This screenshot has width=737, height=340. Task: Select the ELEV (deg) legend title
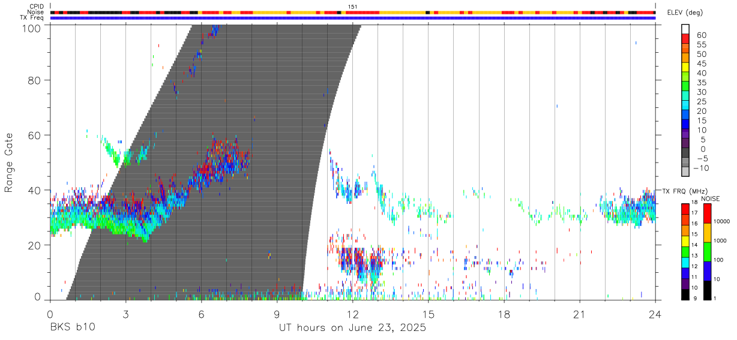pos(684,13)
